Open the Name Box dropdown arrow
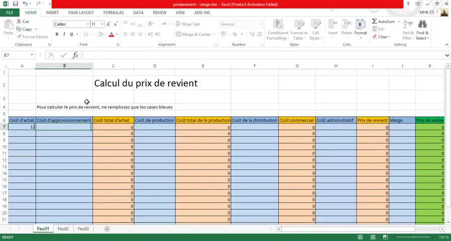 pos(32,55)
